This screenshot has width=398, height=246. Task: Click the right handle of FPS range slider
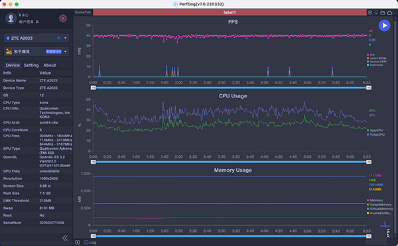(369, 88)
